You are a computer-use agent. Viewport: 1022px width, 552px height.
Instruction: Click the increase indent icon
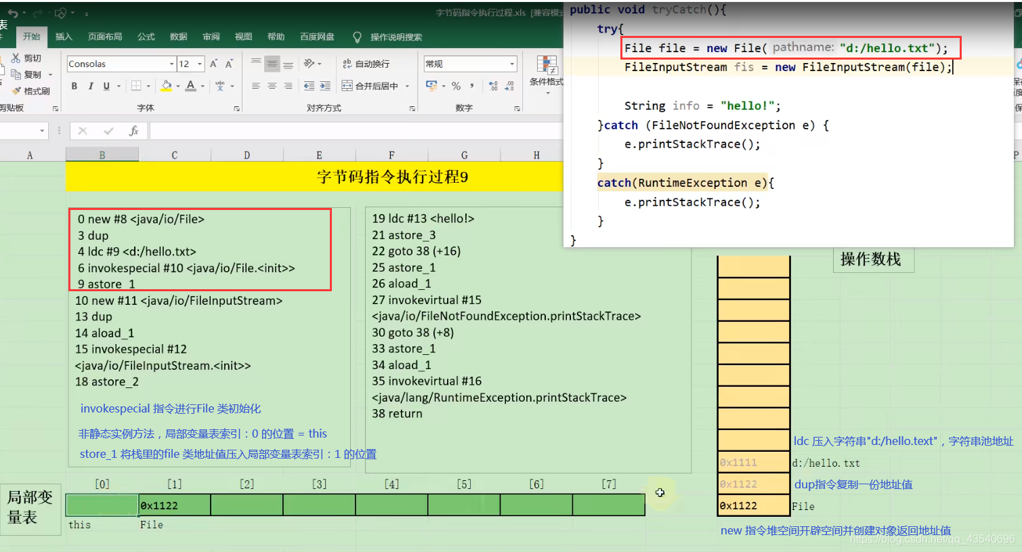(325, 86)
